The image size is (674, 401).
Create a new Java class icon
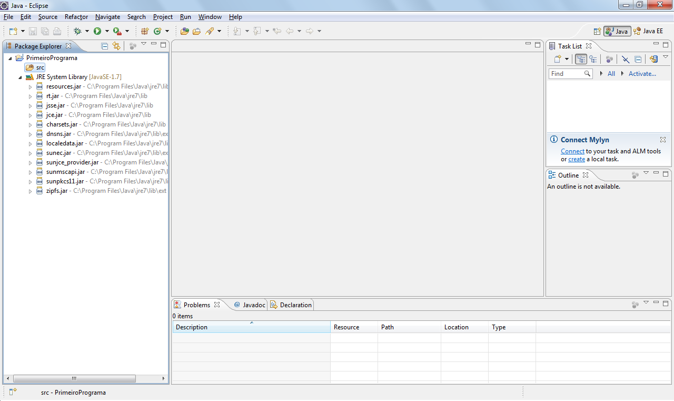[157, 32]
